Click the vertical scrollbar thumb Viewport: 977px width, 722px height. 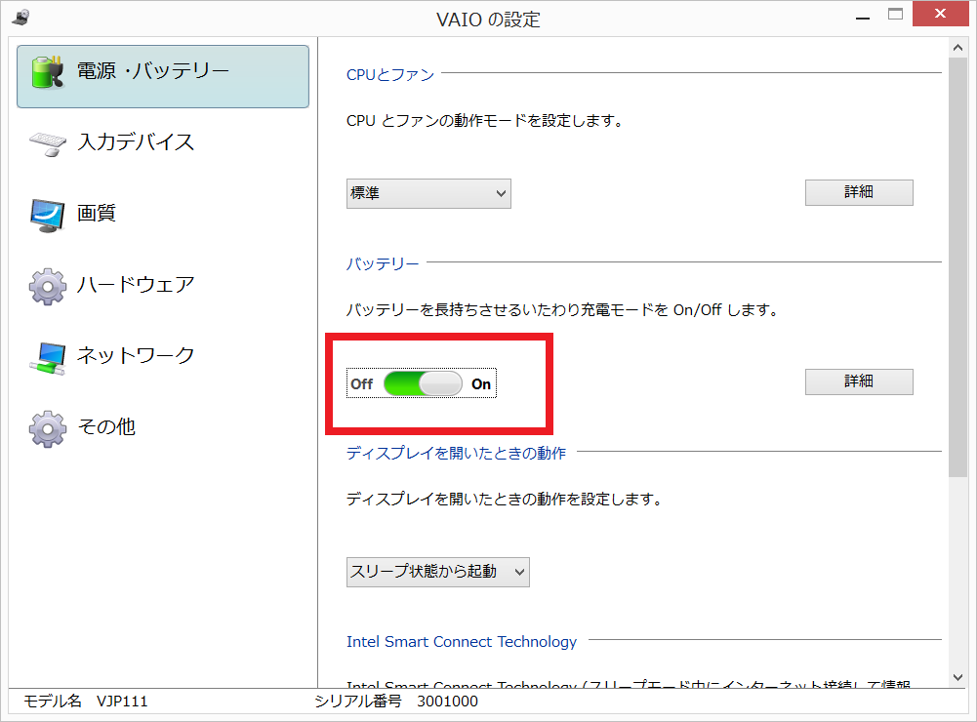coord(957,268)
